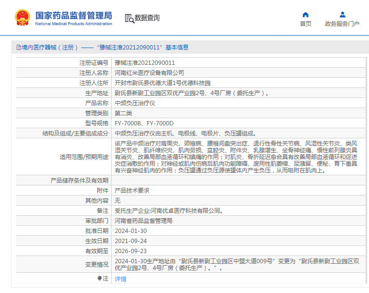369x293 pixels.
Task: Click National Medical Products Administration subtitle
Action: (x=74, y=24)
